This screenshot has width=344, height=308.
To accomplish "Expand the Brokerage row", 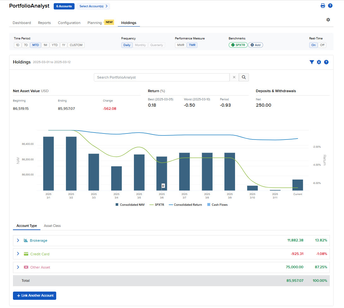I will (18, 240).
